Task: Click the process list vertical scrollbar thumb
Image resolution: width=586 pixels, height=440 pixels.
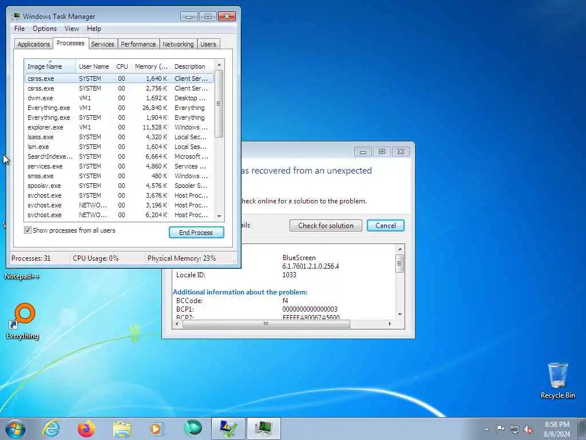Action: pos(219,104)
